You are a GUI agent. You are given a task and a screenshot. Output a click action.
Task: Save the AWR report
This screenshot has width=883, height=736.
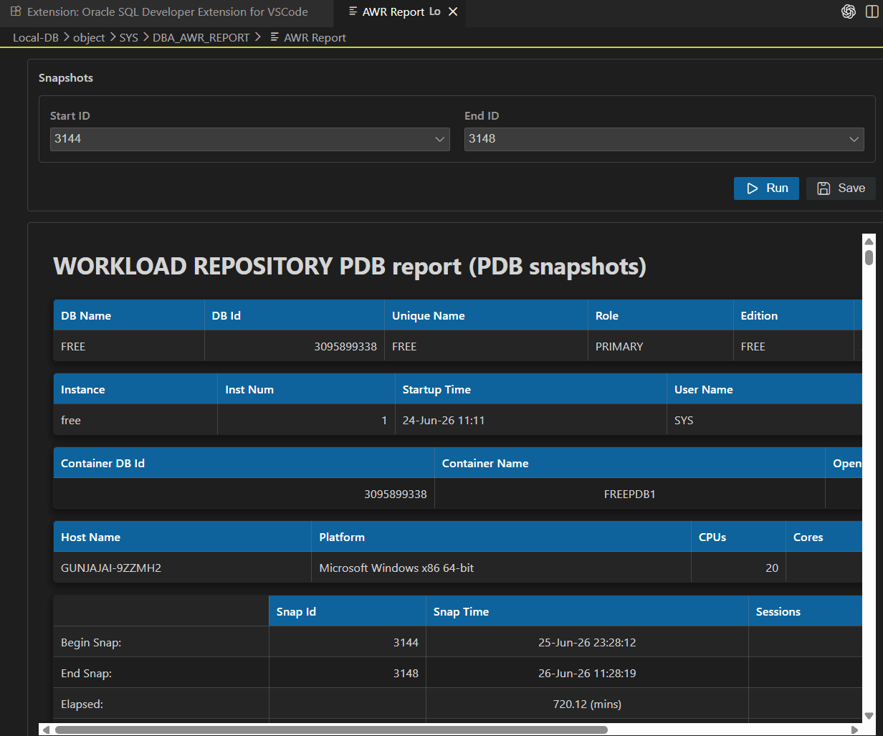[x=841, y=188]
